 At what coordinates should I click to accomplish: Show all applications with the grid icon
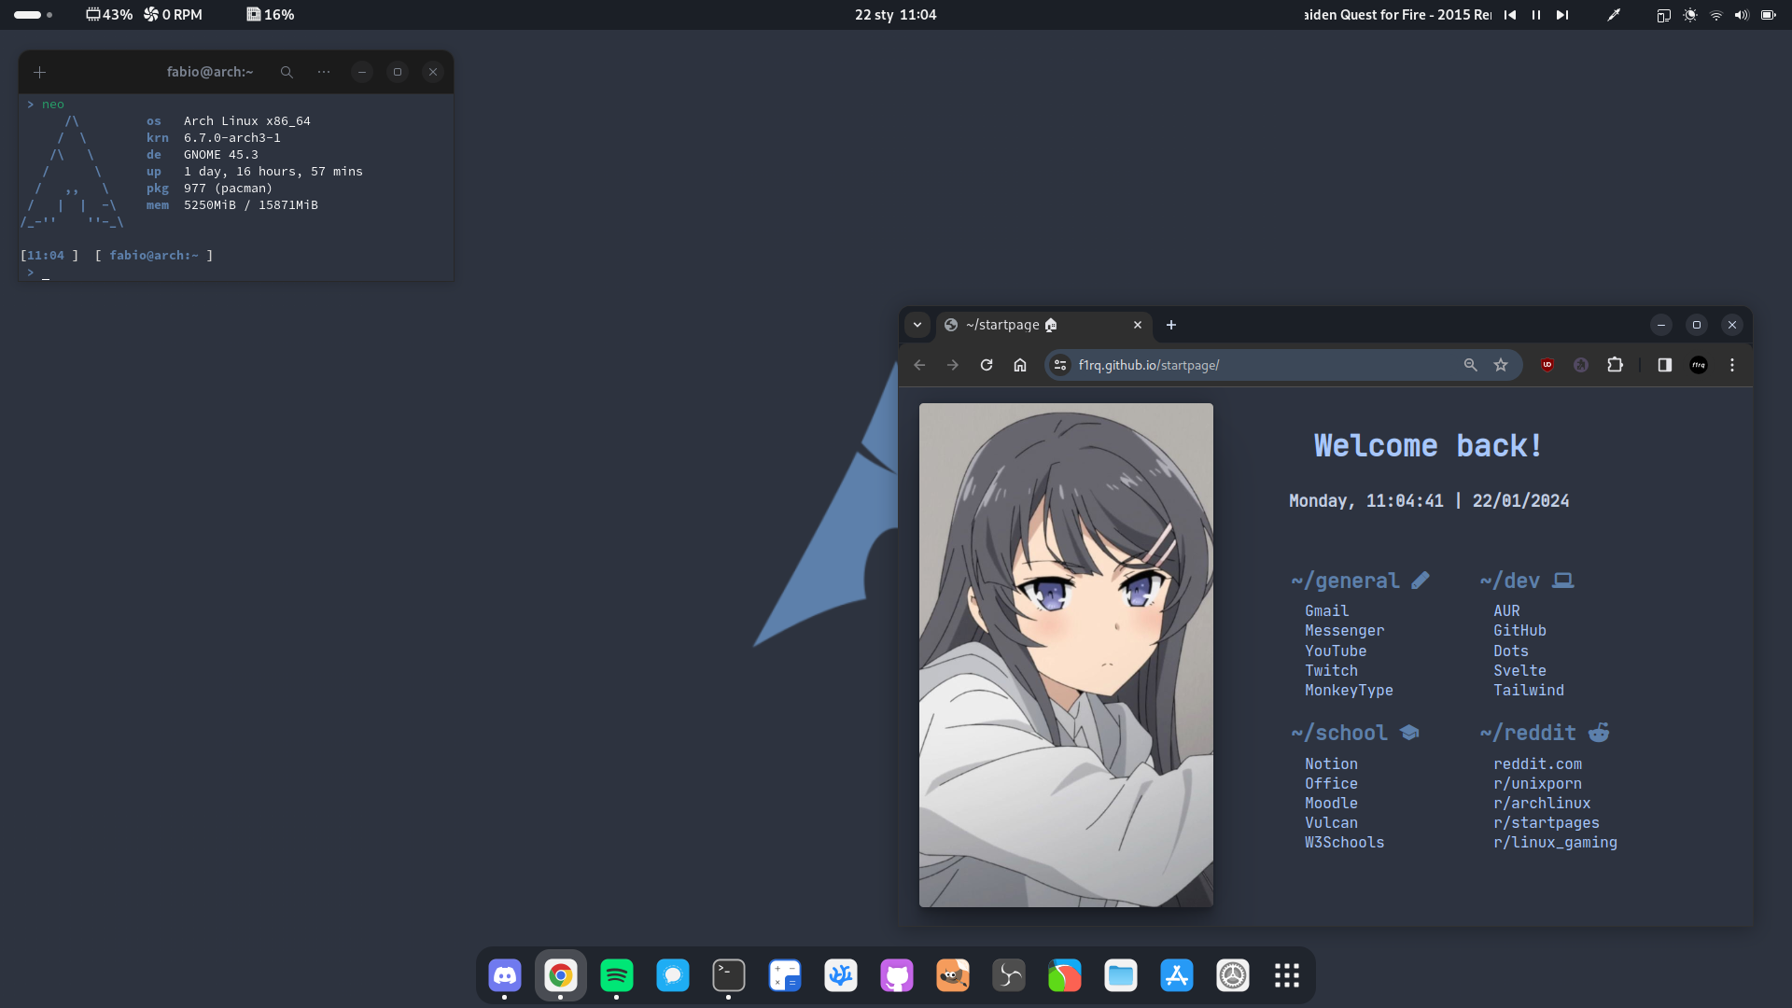pyautogui.click(x=1287, y=975)
